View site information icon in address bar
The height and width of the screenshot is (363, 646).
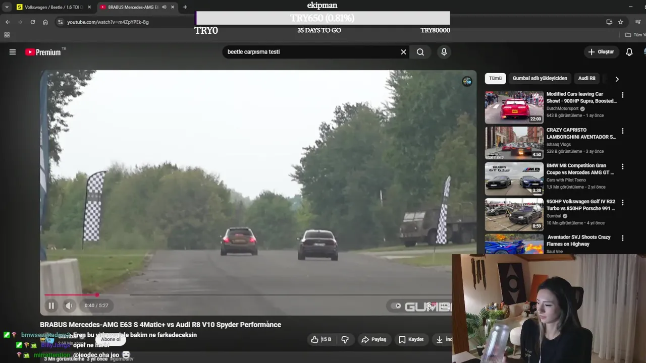pos(60,22)
